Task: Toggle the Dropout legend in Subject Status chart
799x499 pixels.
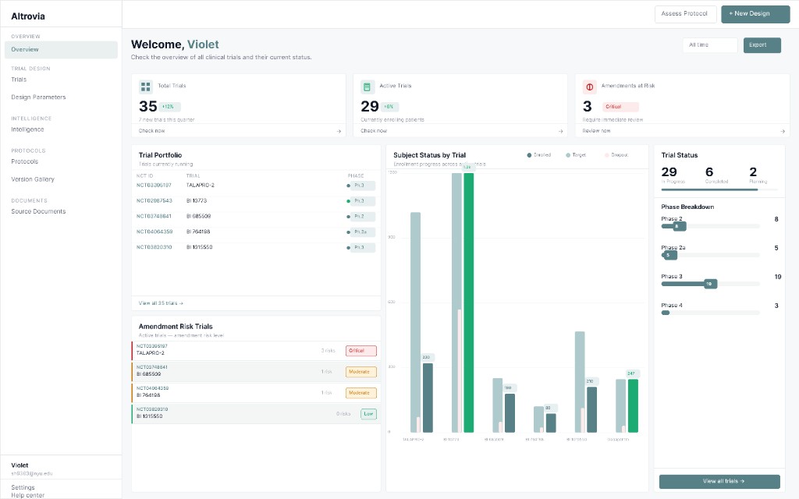Action: pos(616,156)
